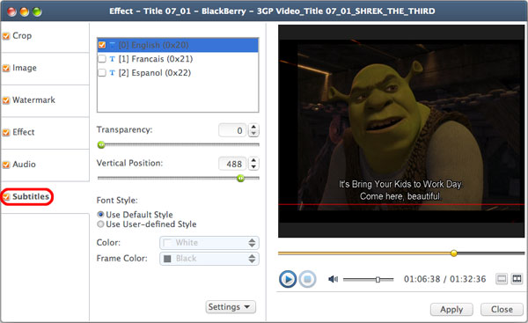Toggle the Audio checkbox

click(x=6, y=165)
